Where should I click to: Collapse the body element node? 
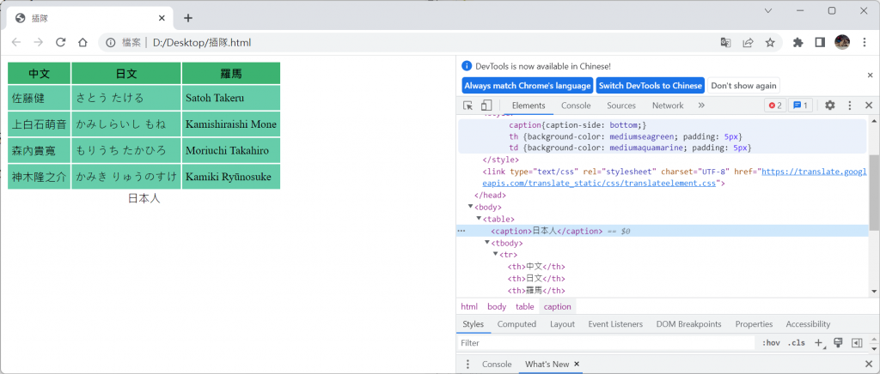tap(471, 207)
